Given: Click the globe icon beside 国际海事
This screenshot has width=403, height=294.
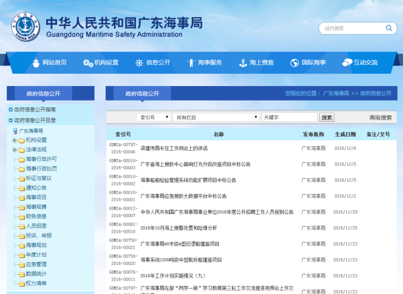Looking at the screenshot, I should 294,63.
